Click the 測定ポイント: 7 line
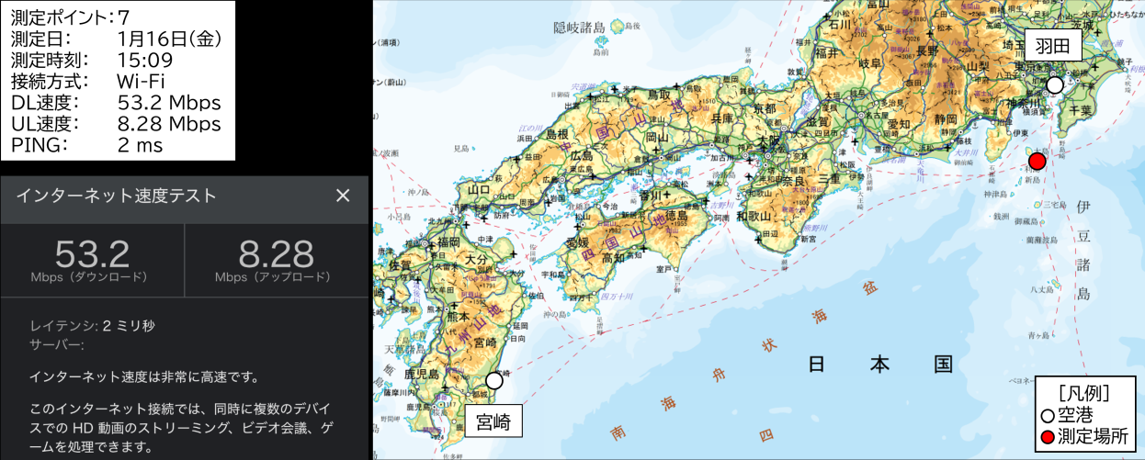 point(70,17)
